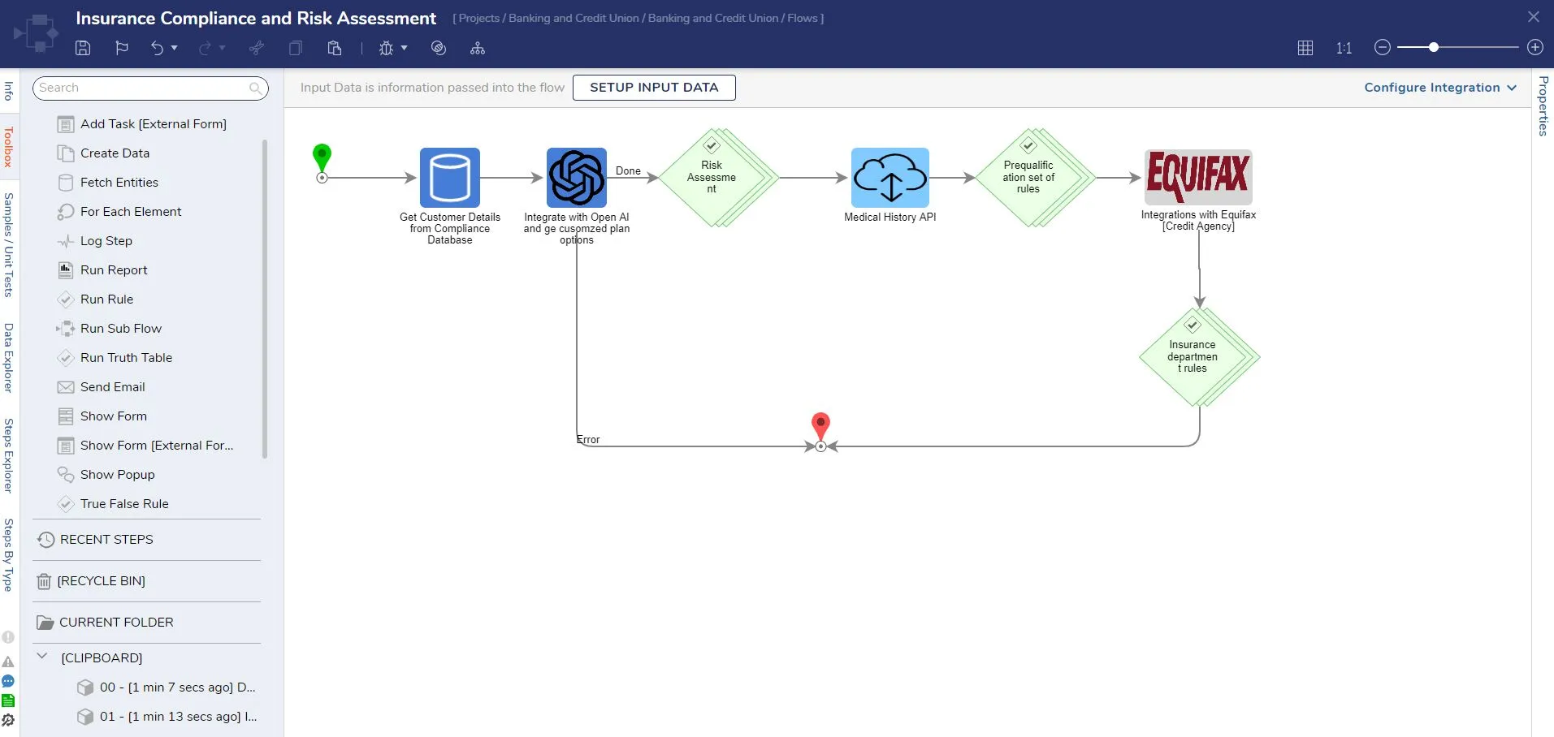
Task: Select the Toolbox side tab
Action: [x=8, y=147]
